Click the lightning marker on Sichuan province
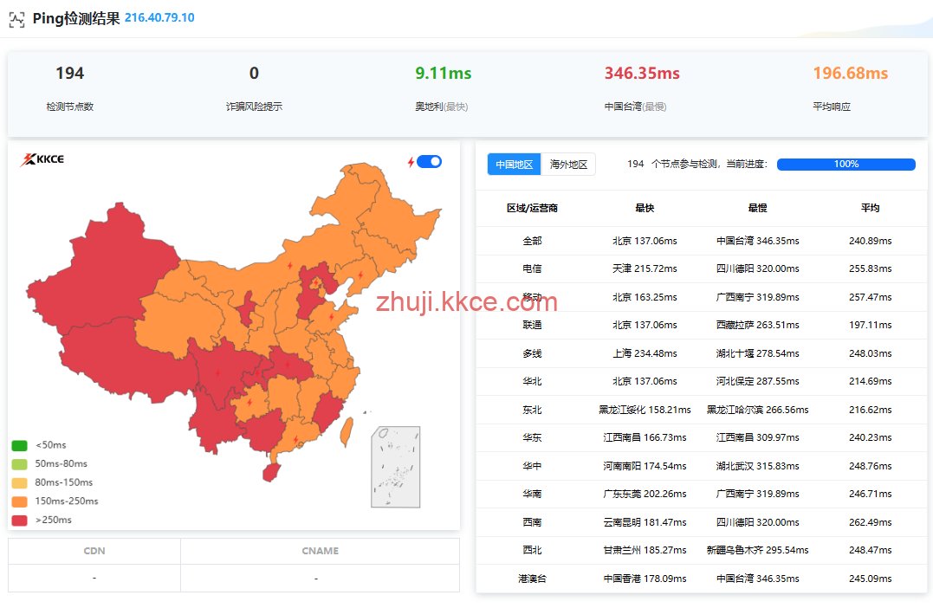Viewport: 933px width, 608px height. (x=217, y=373)
